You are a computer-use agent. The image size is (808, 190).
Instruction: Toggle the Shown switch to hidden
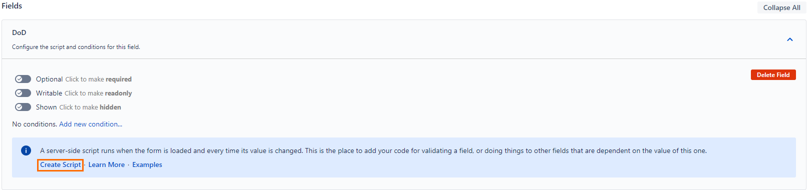[x=23, y=107]
